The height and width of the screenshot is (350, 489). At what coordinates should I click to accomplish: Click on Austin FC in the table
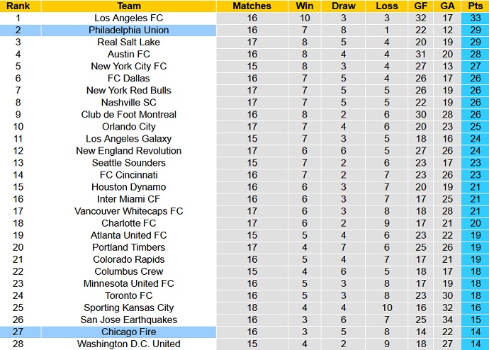pyautogui.click(x=129, y=54)
